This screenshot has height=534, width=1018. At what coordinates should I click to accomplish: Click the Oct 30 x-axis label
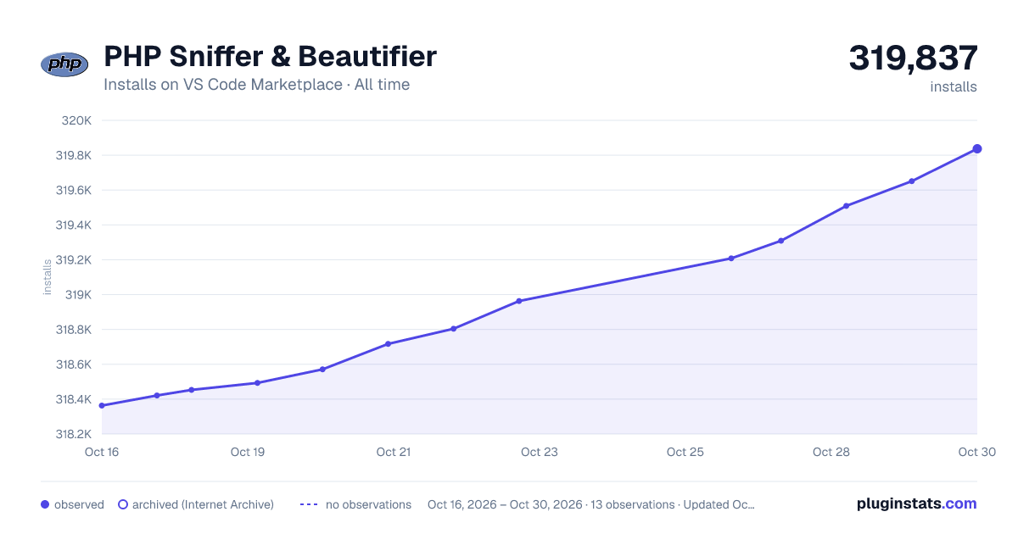tap(976, 452)
